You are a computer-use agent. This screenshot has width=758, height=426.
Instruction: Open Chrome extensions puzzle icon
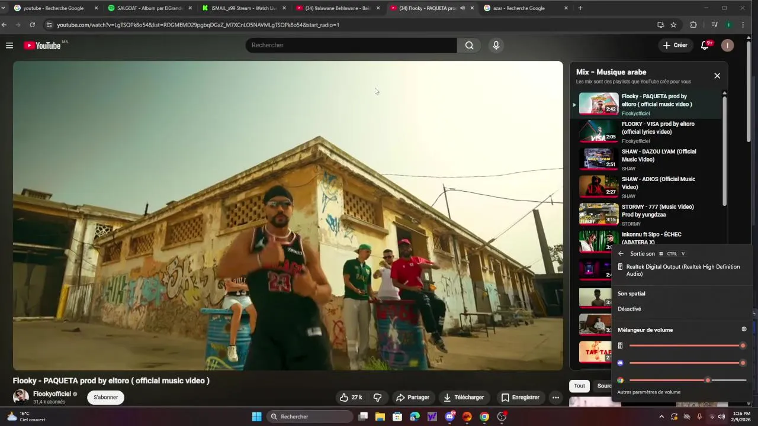coord(693,25)
